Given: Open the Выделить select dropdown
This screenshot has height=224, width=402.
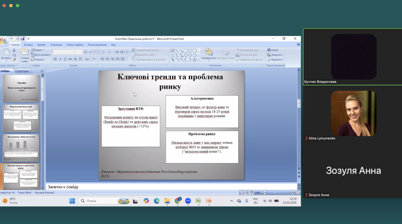Looking at the screenshot, I should (276, 60).
